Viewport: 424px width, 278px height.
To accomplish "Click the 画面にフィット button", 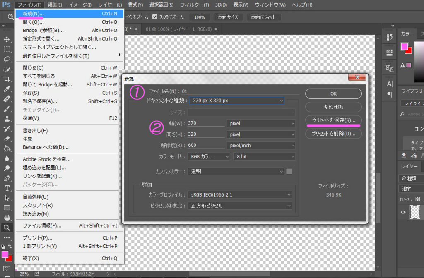I will (x=263, y=17).
